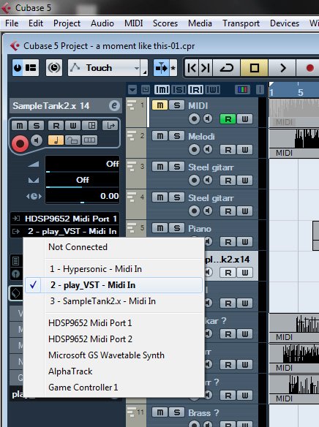Click Inspector Lane Display Type icon
Image resolution: width=319 pixels, height=427 pixels.
(89, 140)
